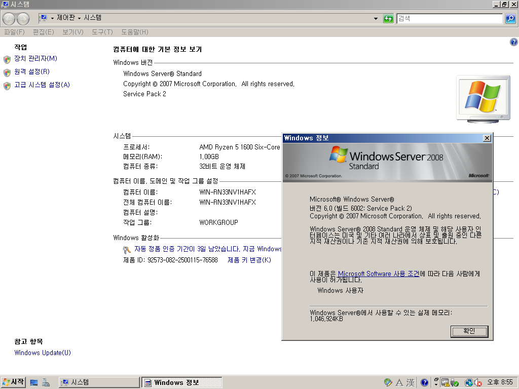519x389 pixels.
Task: Click the 1.00GB memory value
Action: click(x=209, y=157)
